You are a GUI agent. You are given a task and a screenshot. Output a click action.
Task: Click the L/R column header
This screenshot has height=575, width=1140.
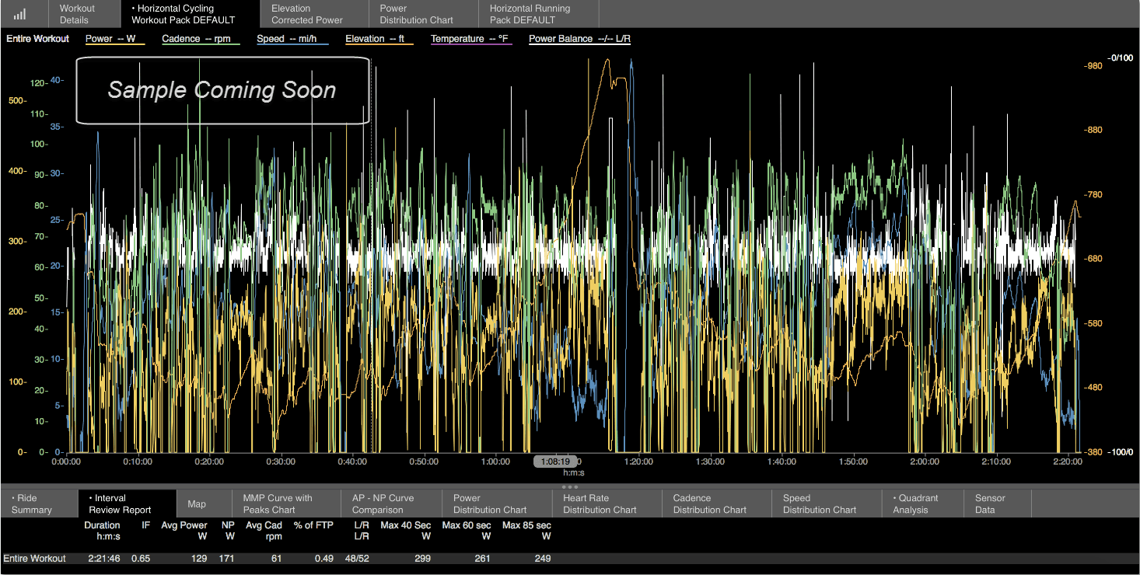tap(362, 531)
